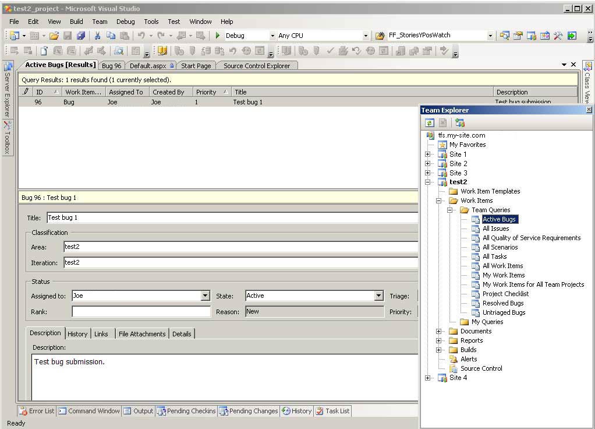Expand the Site 4 tree node
This screenshot has height=429, width=595.
pos(428,378)
